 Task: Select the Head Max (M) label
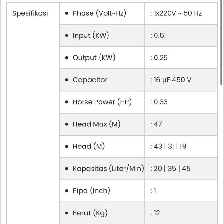click(96, 124)
